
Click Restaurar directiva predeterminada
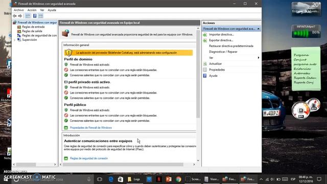231,46
